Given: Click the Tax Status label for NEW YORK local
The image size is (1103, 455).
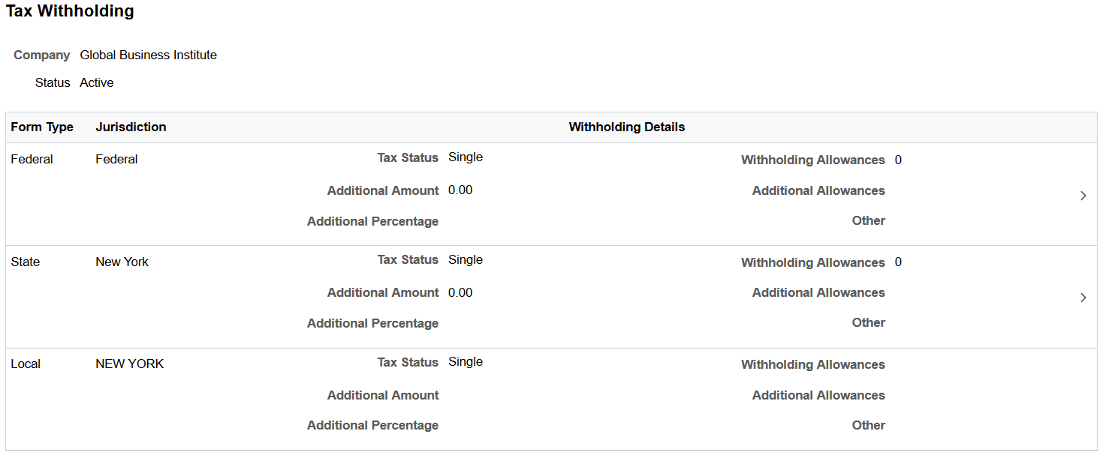Looking at the screenshot, I should click(408, 362).
